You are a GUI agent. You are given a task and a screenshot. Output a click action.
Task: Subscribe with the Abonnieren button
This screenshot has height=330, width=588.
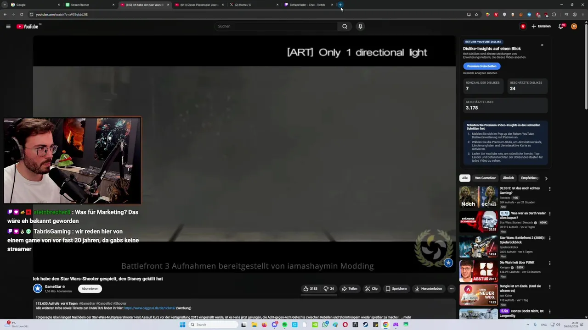point(90,289)
